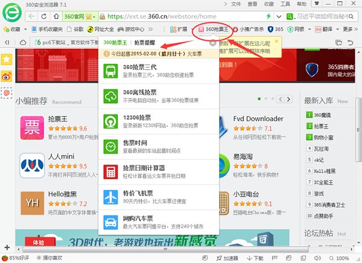362x263 pixels.
Task: Click 购物小蜜 in 最新入库 list
Action: click(324, 137)
